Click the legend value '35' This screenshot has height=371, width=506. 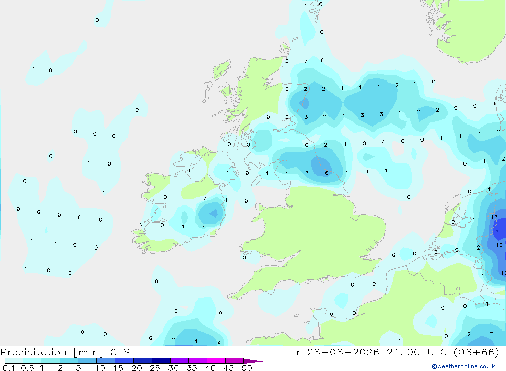(x=192, y=368)
